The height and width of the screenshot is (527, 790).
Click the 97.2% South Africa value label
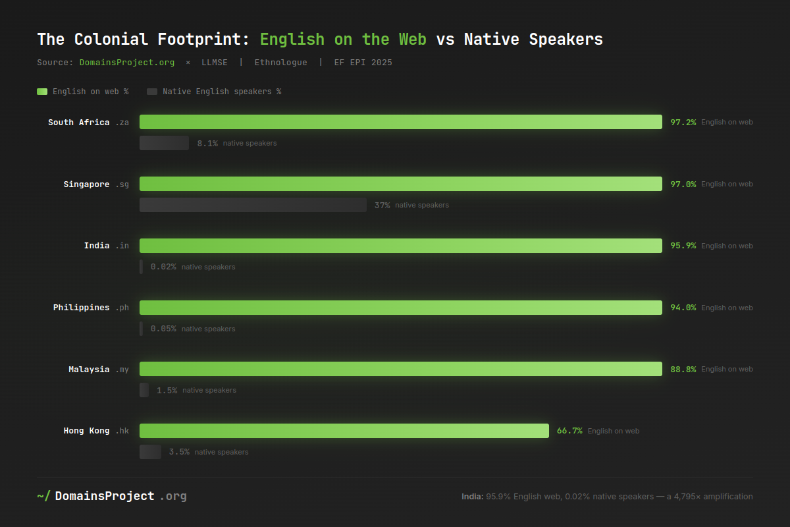[x=683, y=123]
